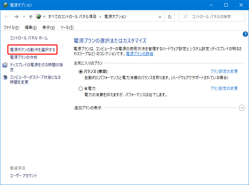Click the up one level arrow

tap(30, 17)
